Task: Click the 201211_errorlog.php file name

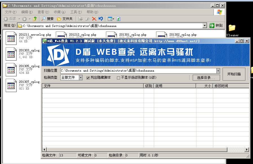Action: (35, 35)
